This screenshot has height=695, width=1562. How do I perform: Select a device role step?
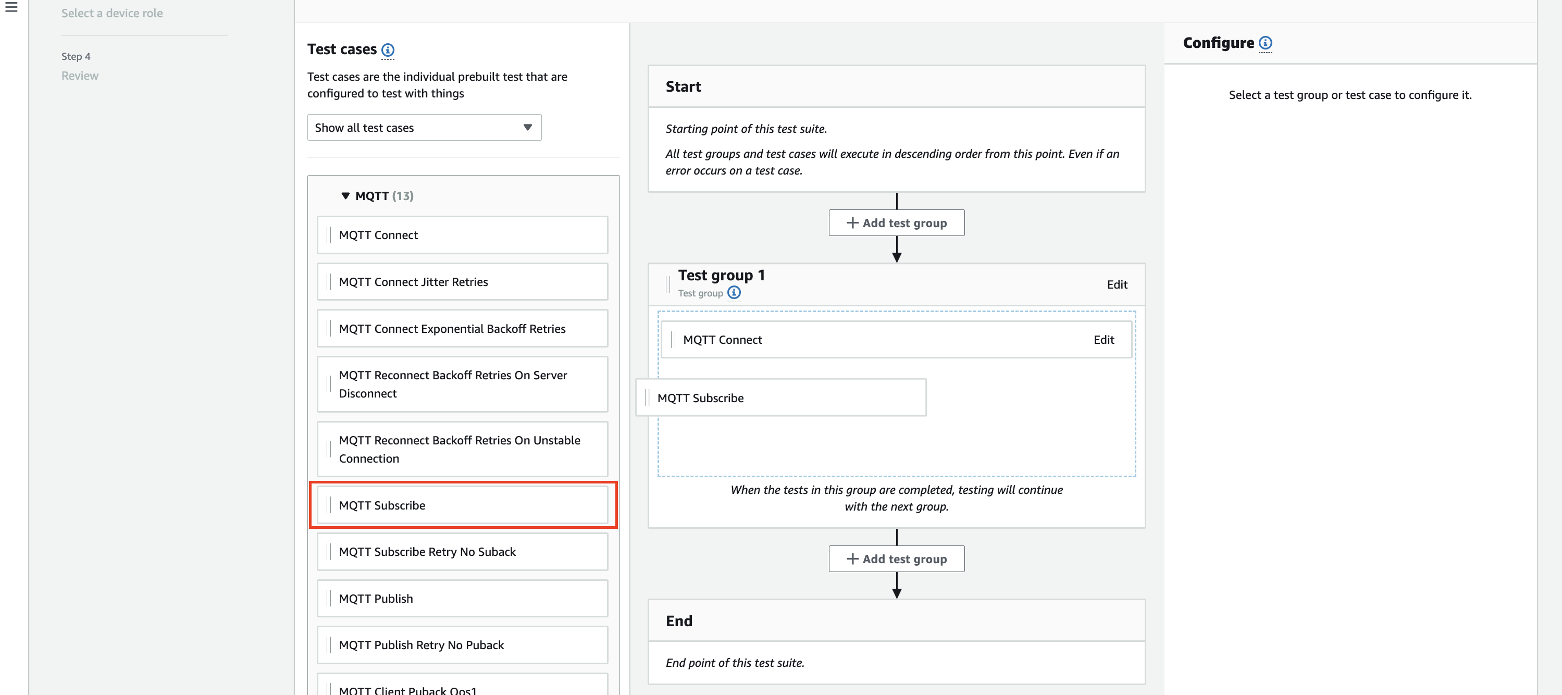pos(111,14)
